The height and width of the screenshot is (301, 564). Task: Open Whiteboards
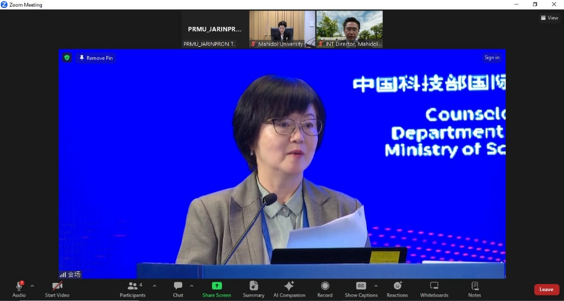click(x=434, y=289)
